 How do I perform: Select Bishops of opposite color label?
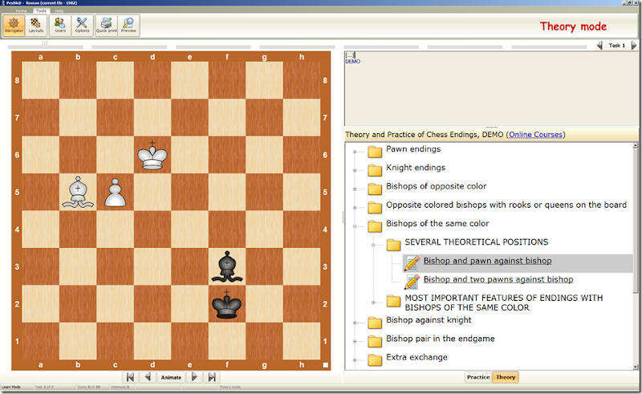(x=436, y=186)
